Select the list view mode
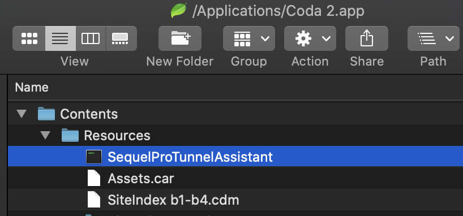 [x=60, y=38]
